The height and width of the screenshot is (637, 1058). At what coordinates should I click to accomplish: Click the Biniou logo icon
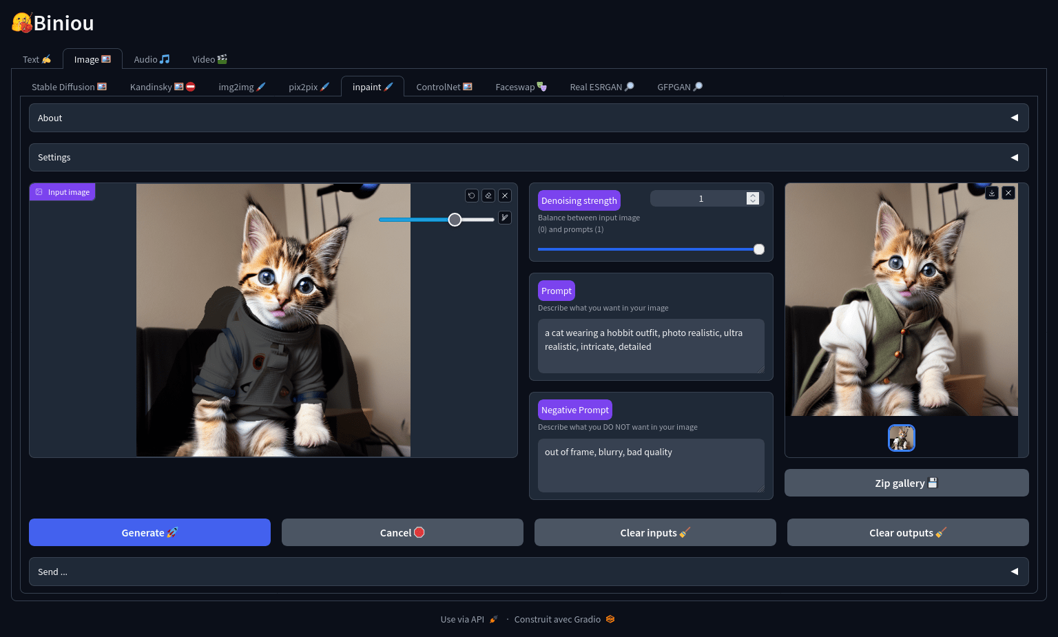(22, 23)
